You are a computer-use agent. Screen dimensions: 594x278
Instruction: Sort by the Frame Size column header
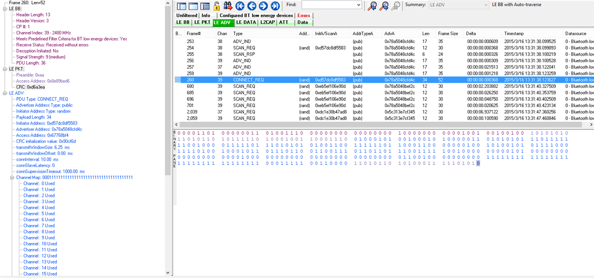pos(450,34)
